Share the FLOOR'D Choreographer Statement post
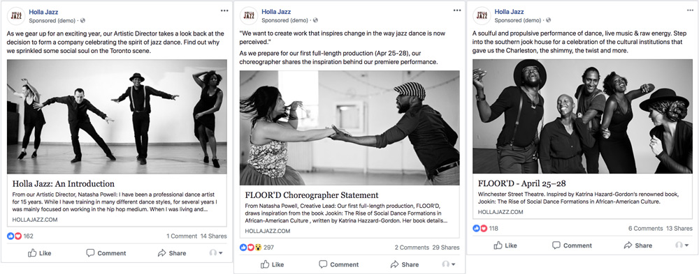 click(404, 264)
